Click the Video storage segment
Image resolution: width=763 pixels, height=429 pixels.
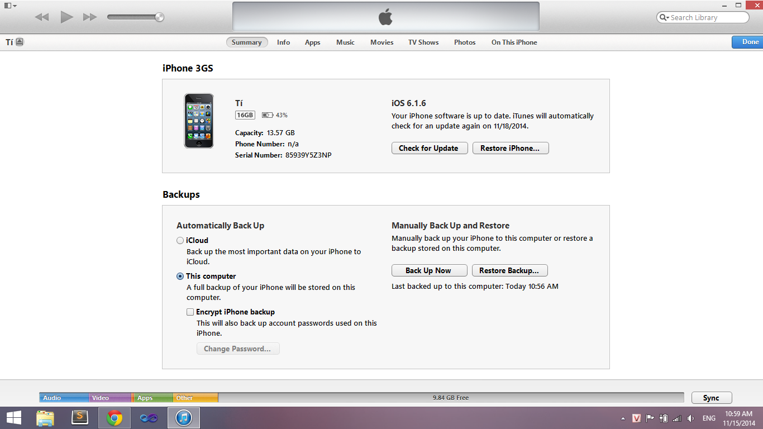coord(110,398)
